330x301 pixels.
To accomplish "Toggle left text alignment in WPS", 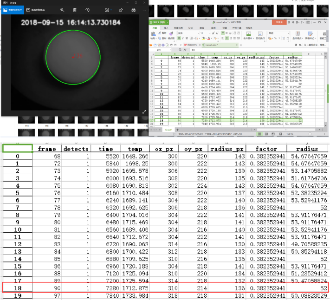I will coord(222,39).
